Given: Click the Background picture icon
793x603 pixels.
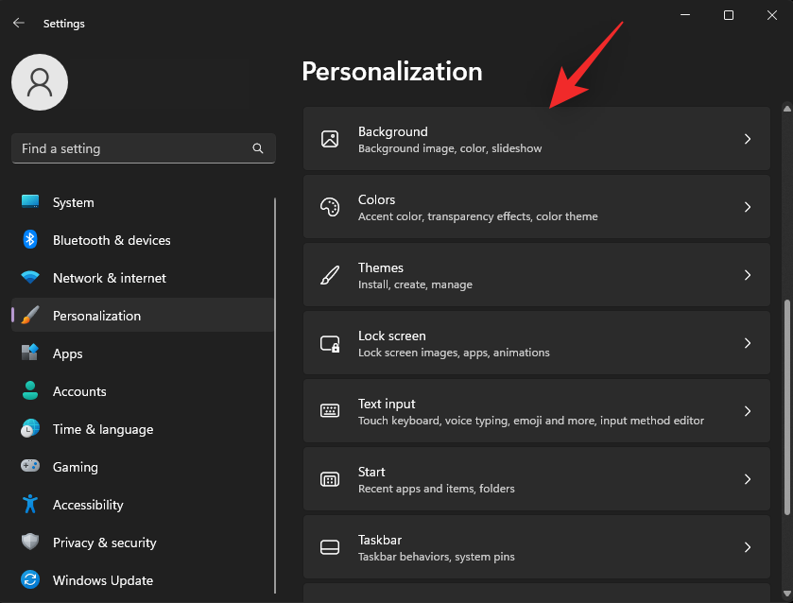Looking at the screenshot, I should click(330, 139).
